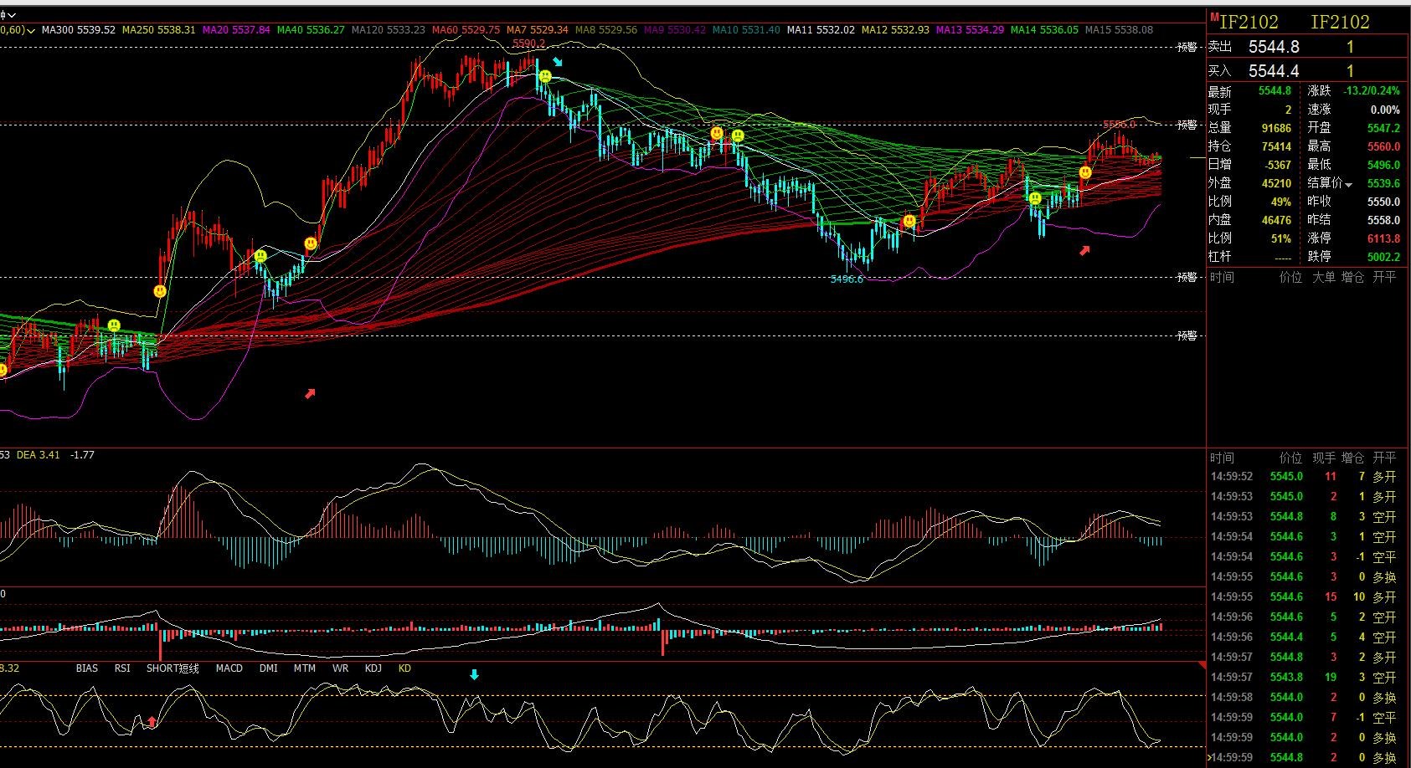The width and height of the screenshot is (1411, 768).
Task: Switch to the BIAS indicator tab
Action: tap(87, 668)
